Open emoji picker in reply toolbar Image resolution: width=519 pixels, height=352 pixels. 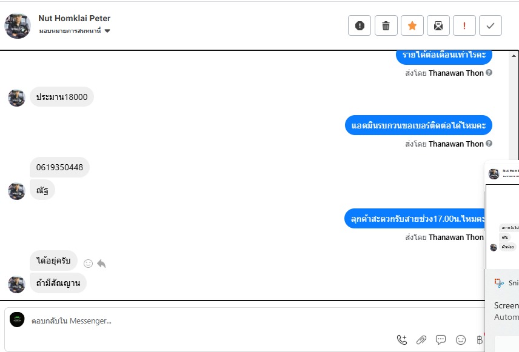tap(461, 340)
